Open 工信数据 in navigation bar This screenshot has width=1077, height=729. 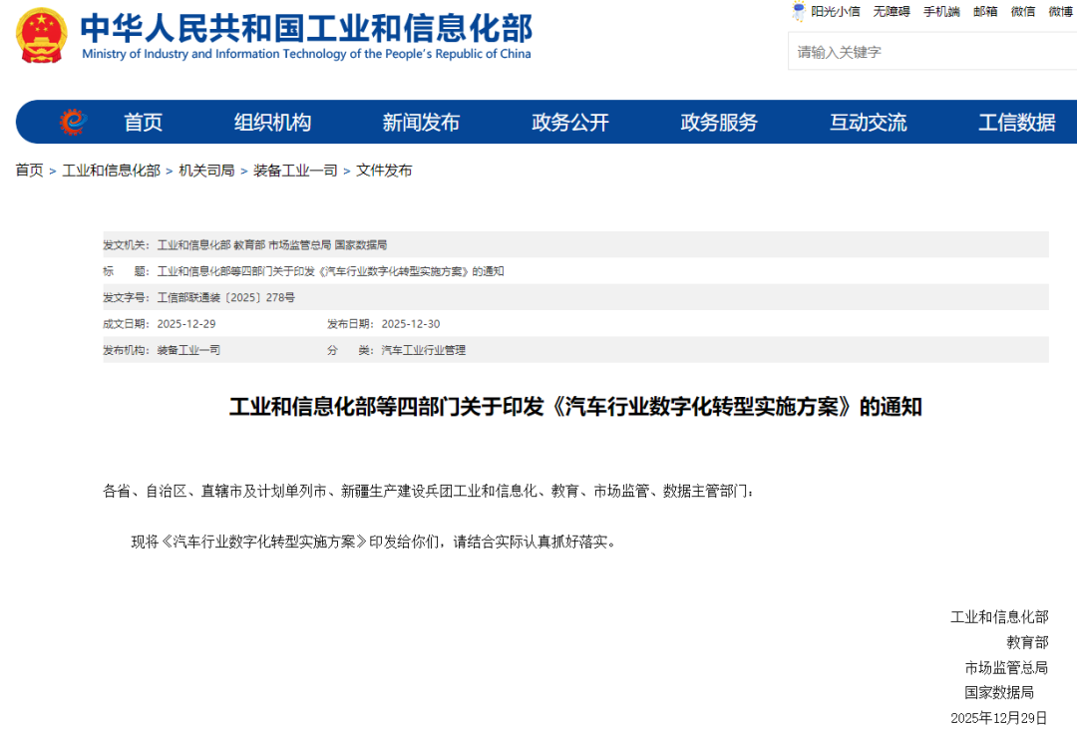[x=1016, y=123]
